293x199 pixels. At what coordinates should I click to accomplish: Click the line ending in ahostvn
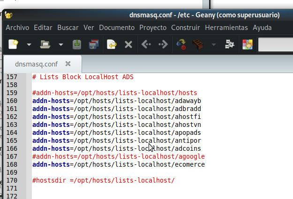click(x=117, y=125)
